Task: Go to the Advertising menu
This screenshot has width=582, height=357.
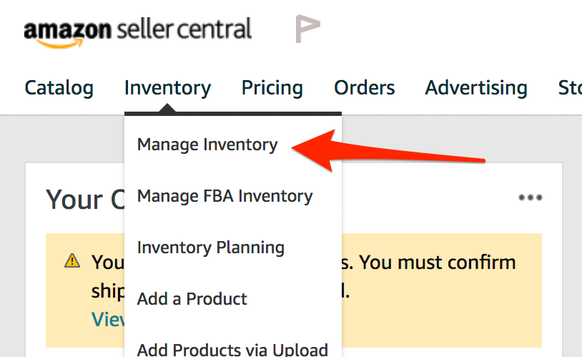Action: 476,88
